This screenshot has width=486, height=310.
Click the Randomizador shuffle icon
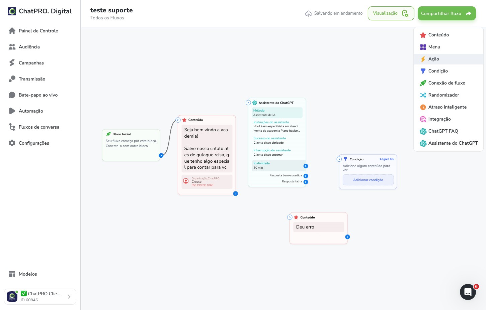click(x=423, y=95)
